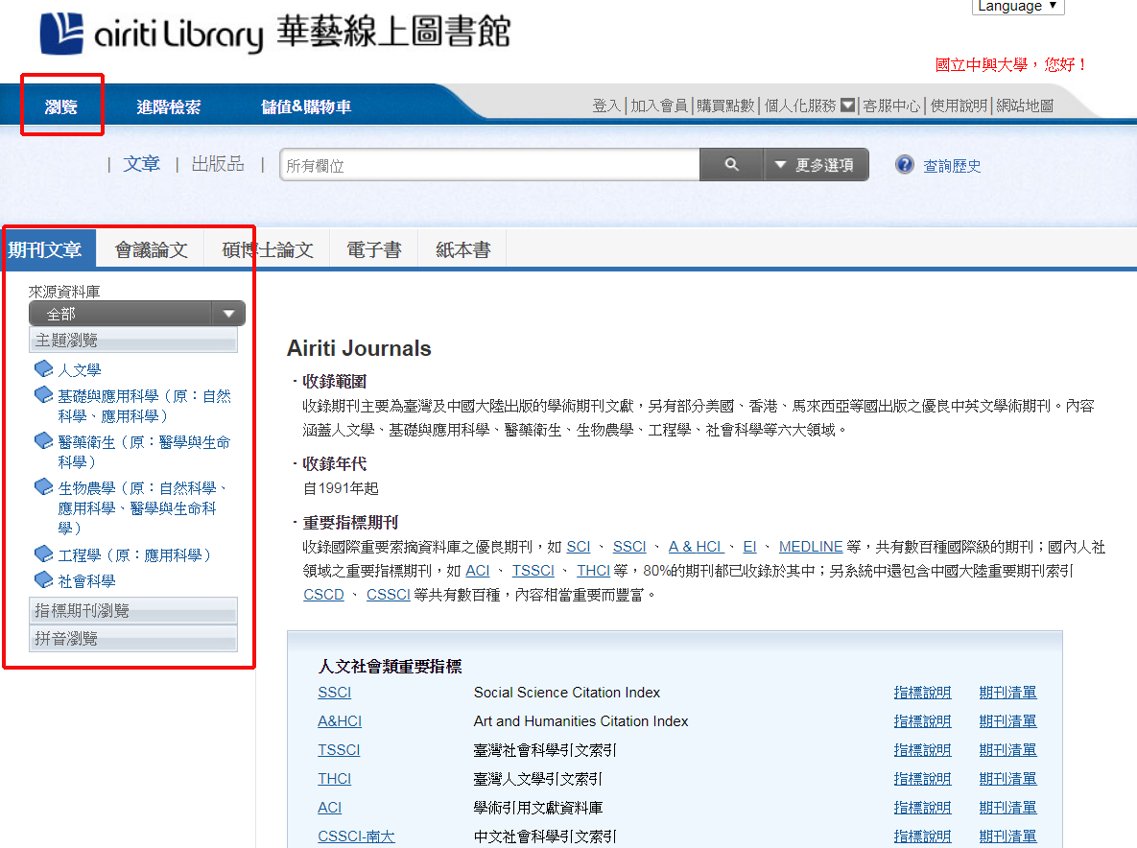The height and width of the screenshot is (848, 1137).
Task: Click the book icon beside 人文學
Action: click(x=43, y=369)
